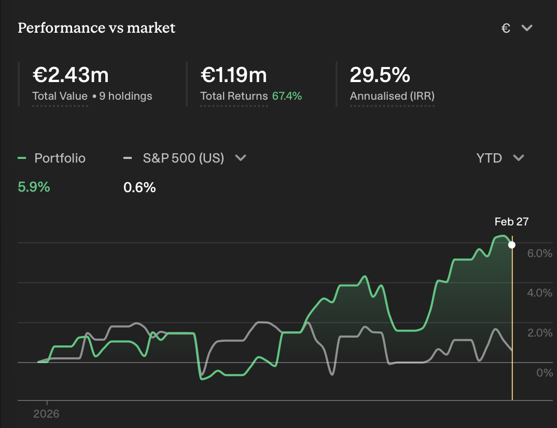The image size is (557, 428).
Task: Click the Performance vs market heading
Action: point(96,28)
